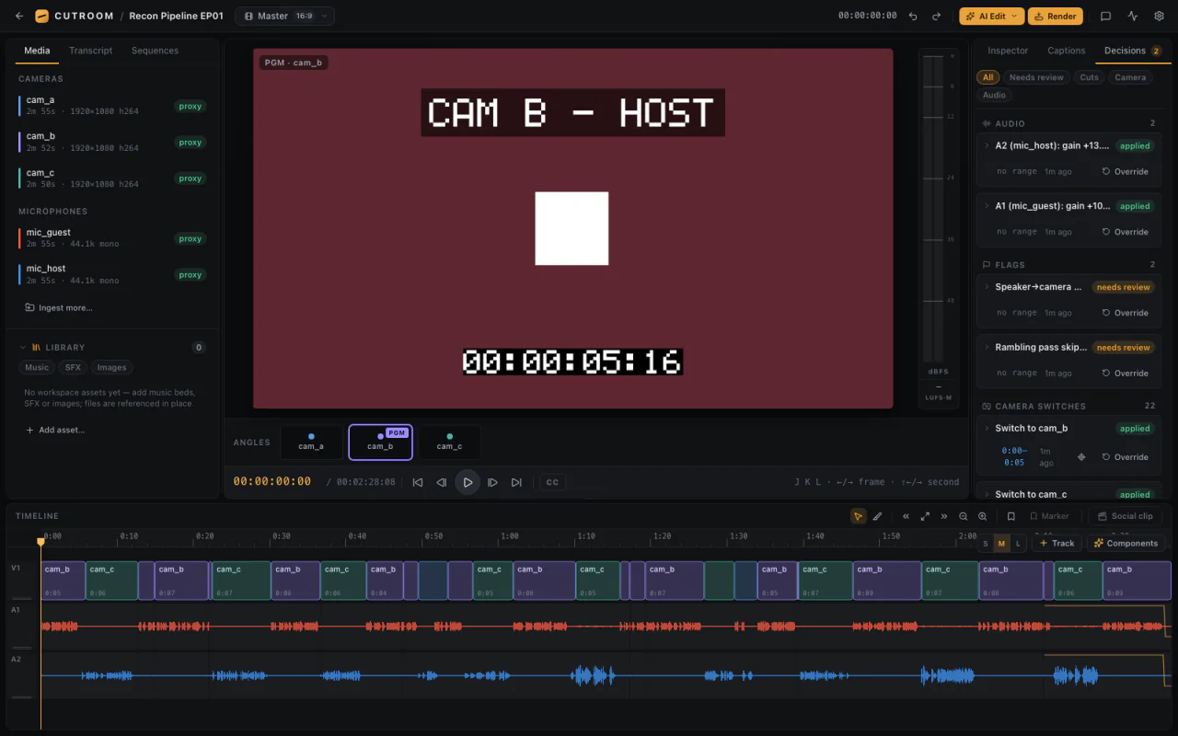Viewport: 1178px width, 736px height.
Task: Open the Master 16:9 sequence dropdown
Action: (x=284, y=16)
